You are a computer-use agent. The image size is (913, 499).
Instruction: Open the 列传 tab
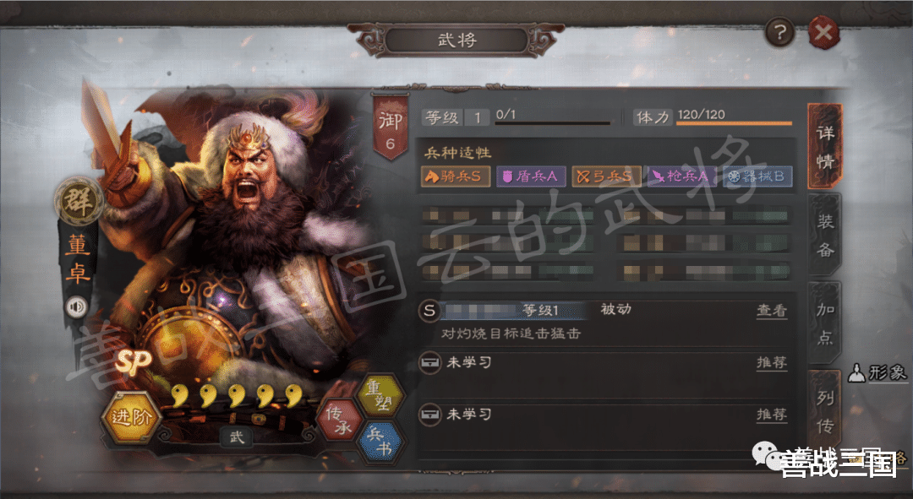pos(825,412)
